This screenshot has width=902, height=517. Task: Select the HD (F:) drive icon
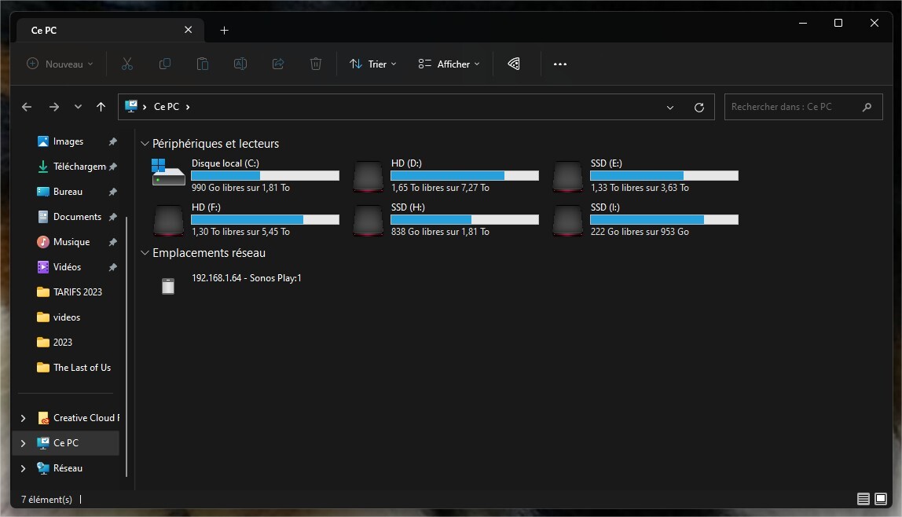169,220
